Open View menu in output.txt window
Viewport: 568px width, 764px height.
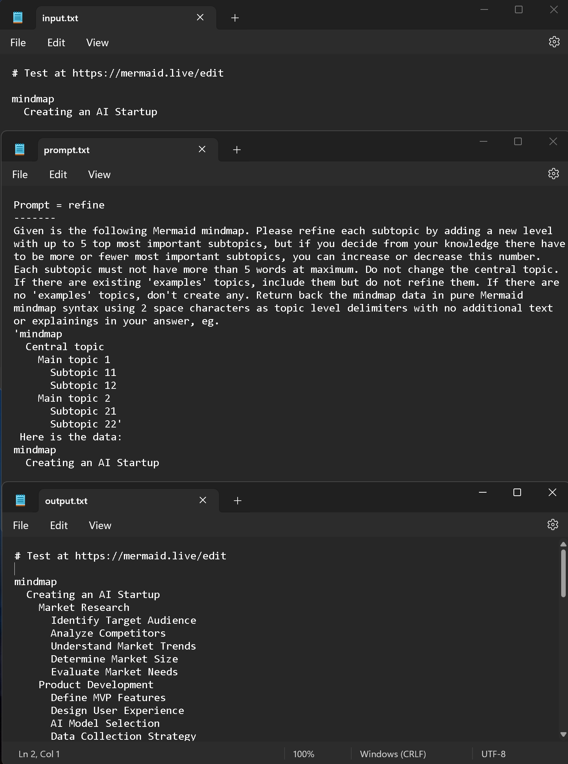tap(100, 525)
